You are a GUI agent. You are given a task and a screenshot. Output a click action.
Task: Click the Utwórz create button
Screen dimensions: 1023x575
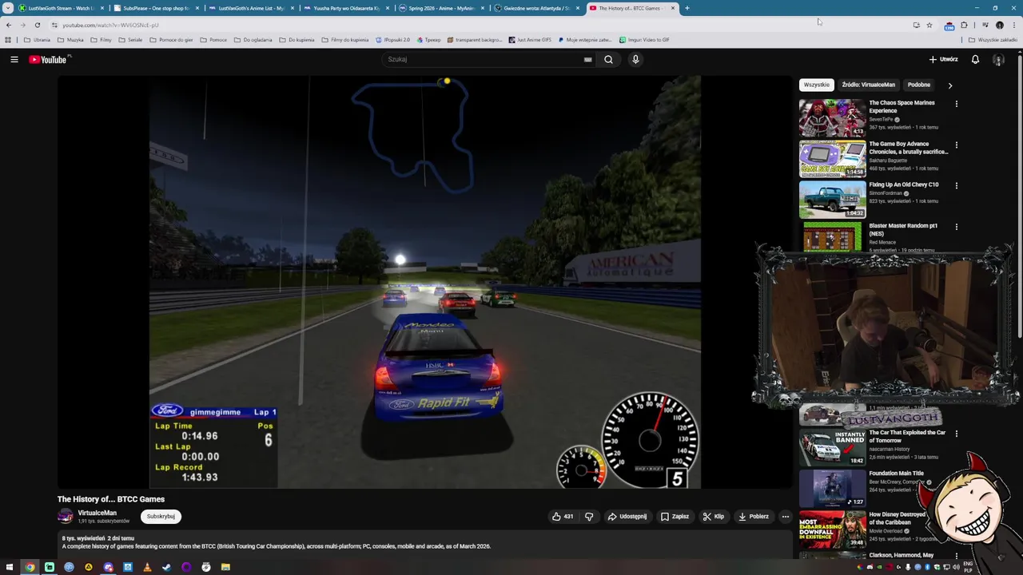(x=943, y=59)
